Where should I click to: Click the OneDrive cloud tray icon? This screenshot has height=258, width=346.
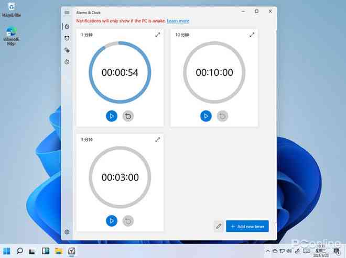275,251
